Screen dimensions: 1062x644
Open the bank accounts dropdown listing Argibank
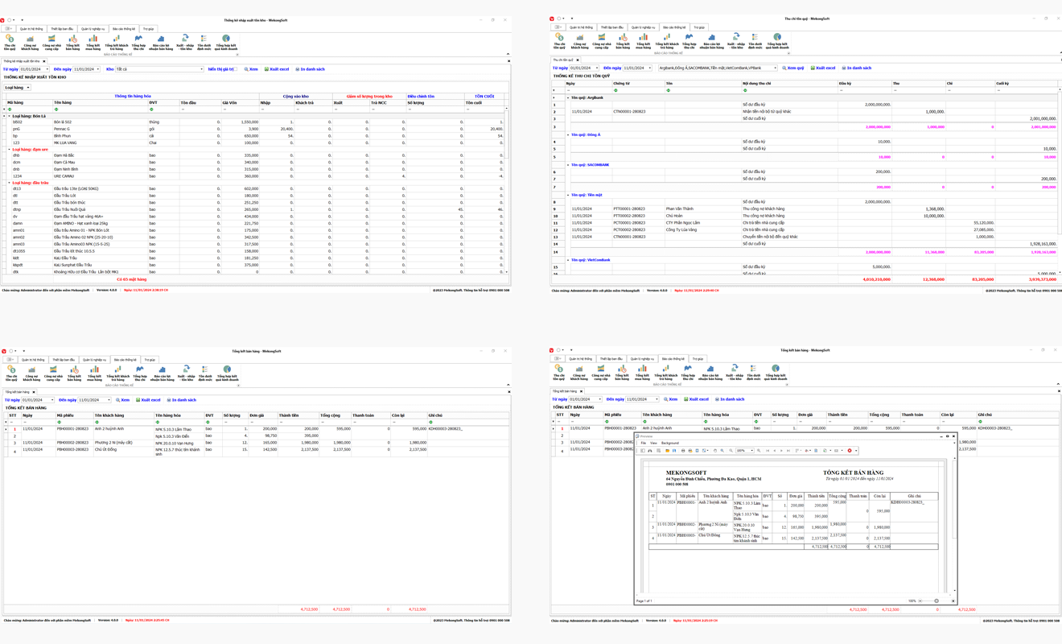(775, 68)
